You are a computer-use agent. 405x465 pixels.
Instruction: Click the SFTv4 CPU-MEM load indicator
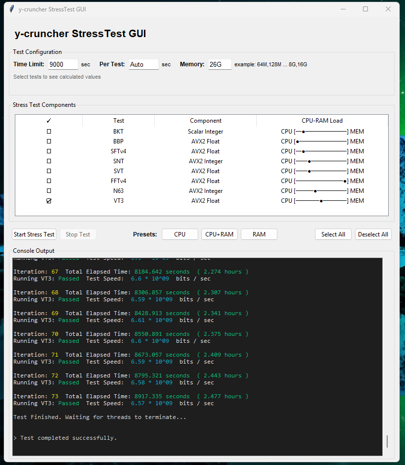pyautogui.click(x=322, y=151)
